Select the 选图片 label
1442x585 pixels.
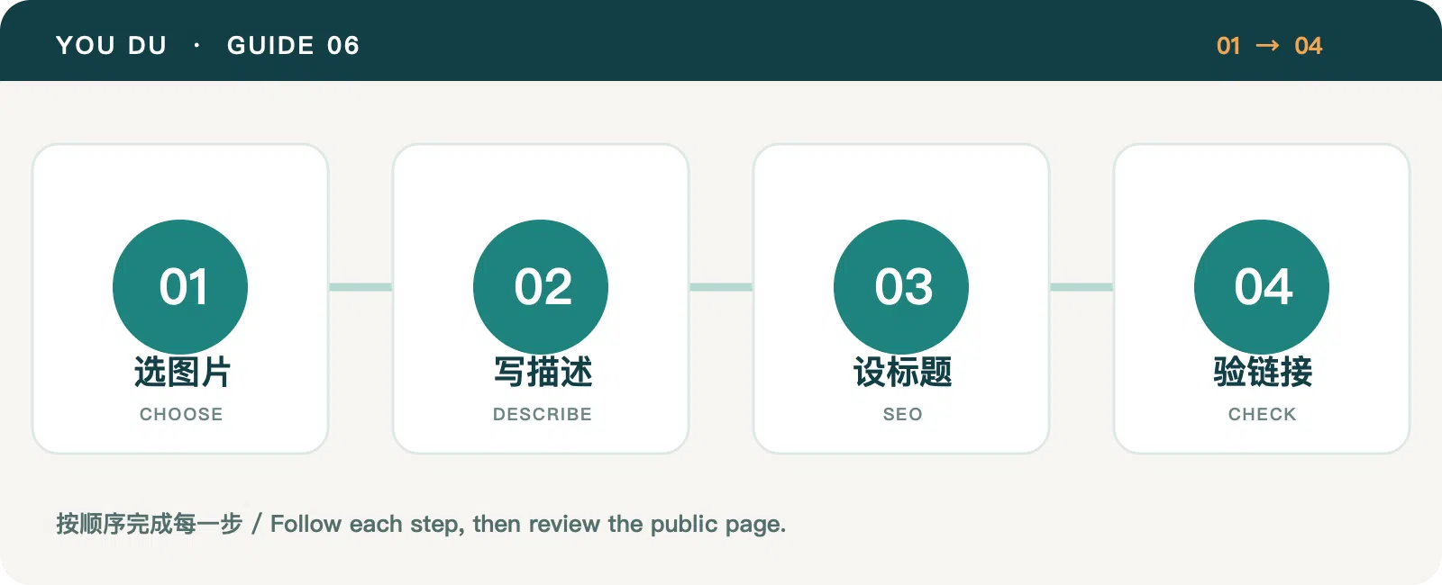pos(182,372)
